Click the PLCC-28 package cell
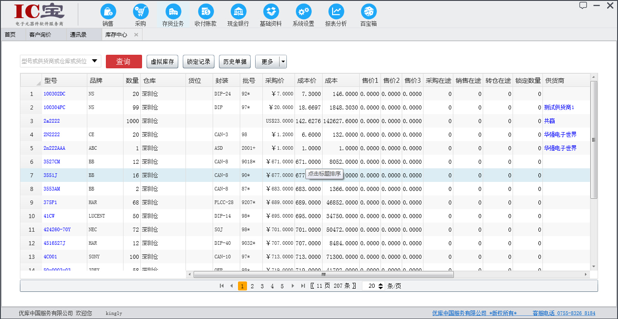This screenshot has width=618, height=319. tap(227, 203)
